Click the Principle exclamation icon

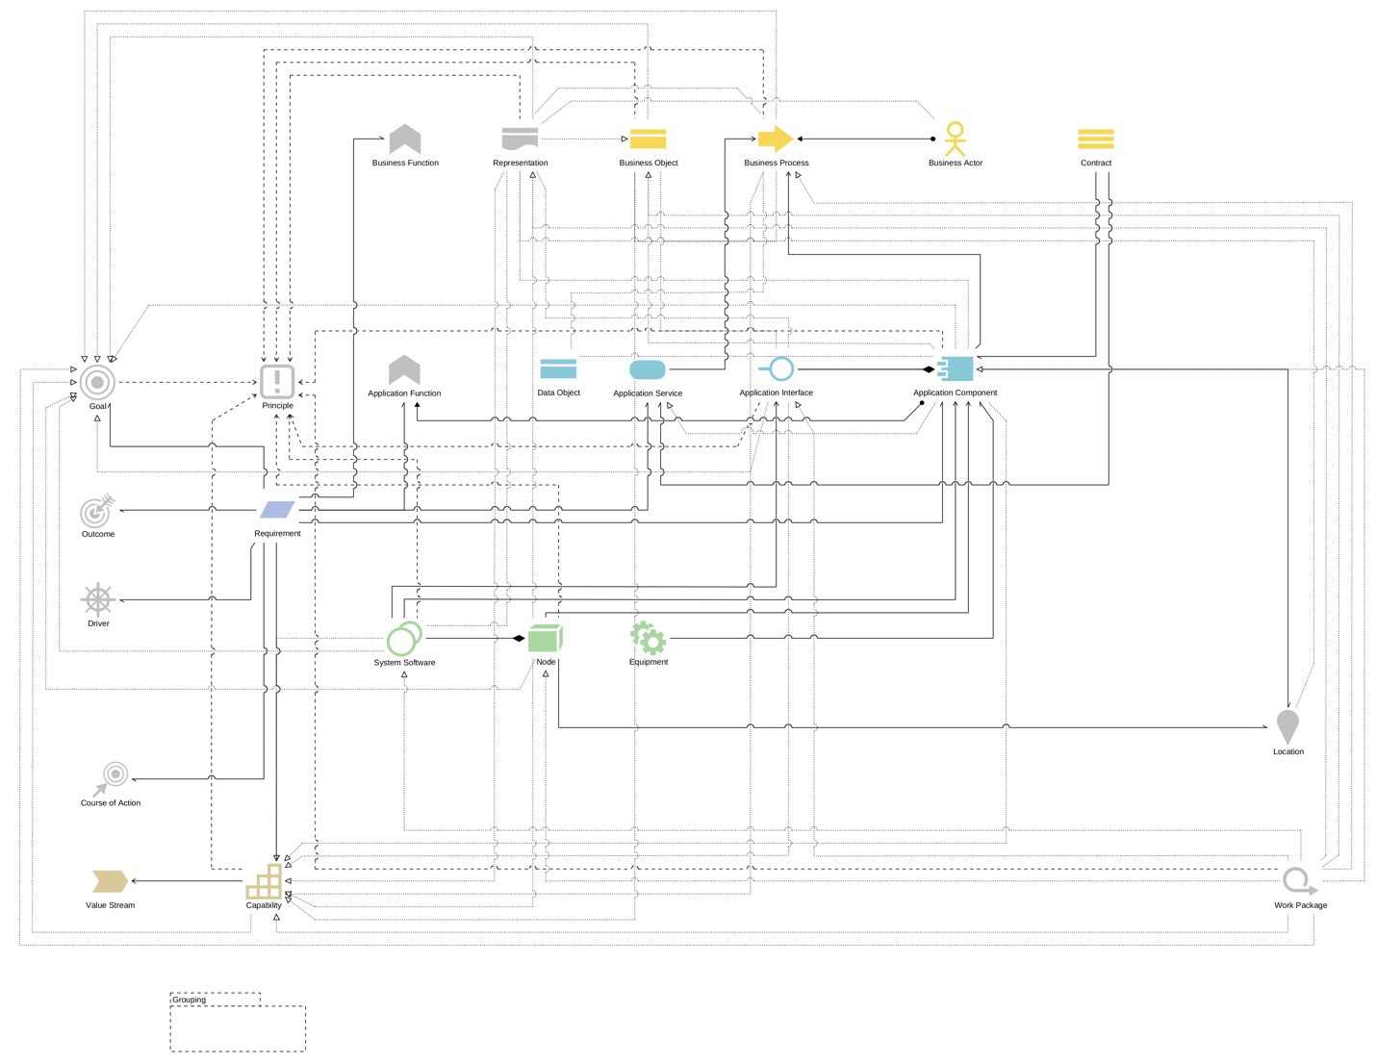pos(276,380)
